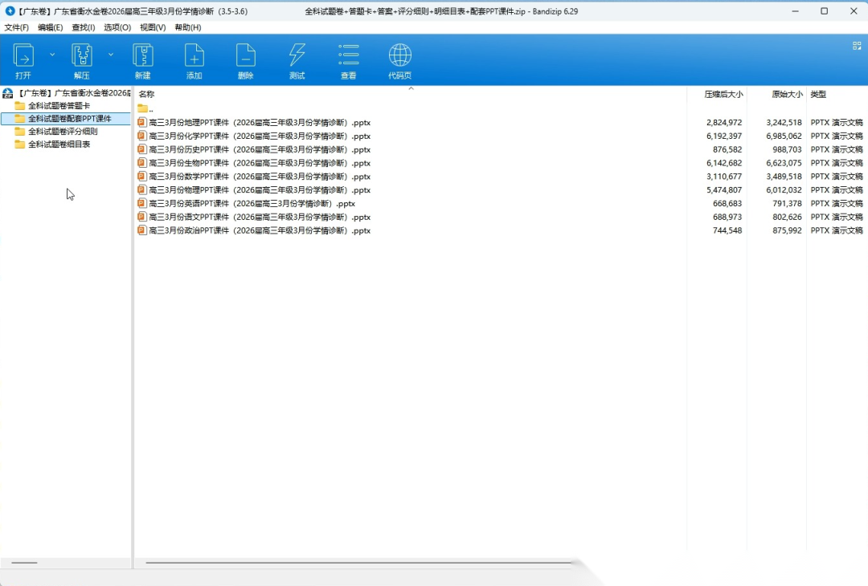Screen dimensions: 868x586
Task: Click the 打开 (Open) toolbar icon
Action: click(x=23, y=56)
